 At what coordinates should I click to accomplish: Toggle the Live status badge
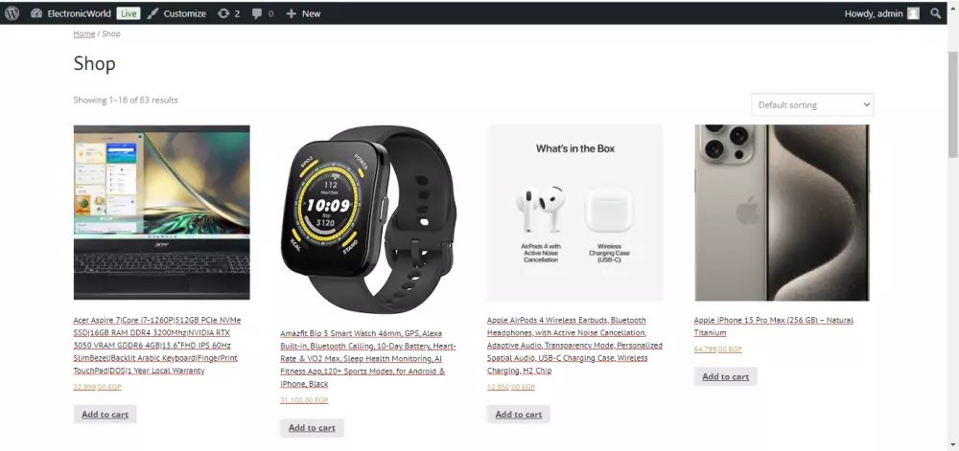coord(129,13)
